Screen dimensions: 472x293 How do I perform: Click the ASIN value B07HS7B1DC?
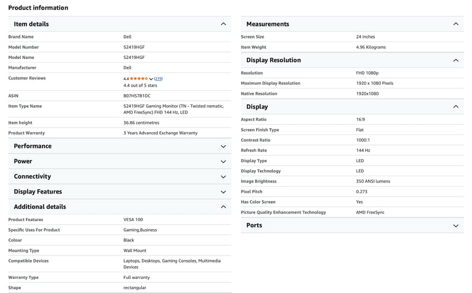click(x=137, y=96)
